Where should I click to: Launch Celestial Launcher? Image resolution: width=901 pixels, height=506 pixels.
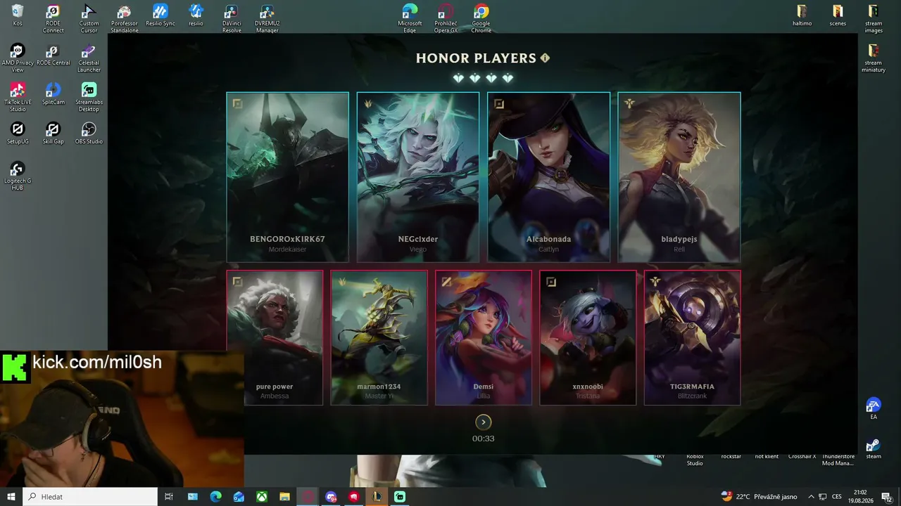coord(89,58)
